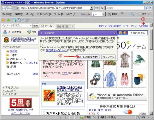Click the page scrollbar down arrow
This screenshot has height=120, width=154.
tap(151, 113)
